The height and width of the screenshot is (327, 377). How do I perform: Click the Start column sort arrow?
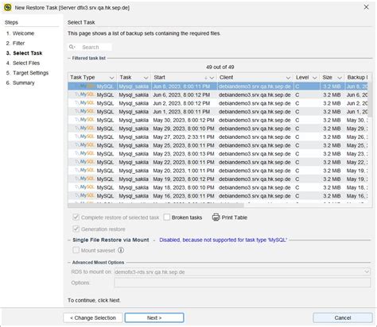[x=206, y=78]
